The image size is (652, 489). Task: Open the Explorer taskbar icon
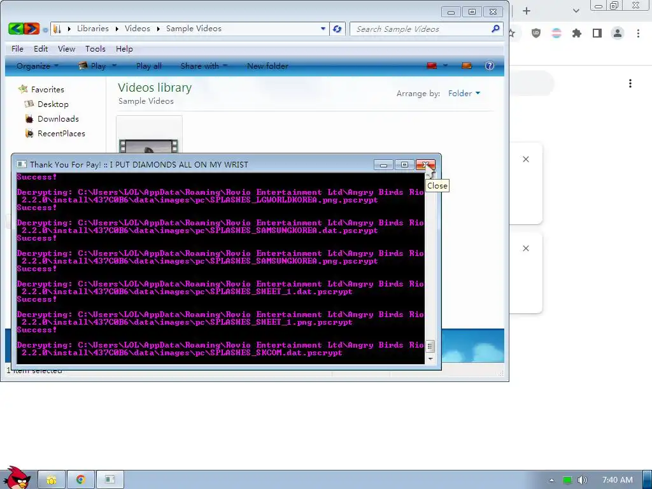tap(52, 480)
